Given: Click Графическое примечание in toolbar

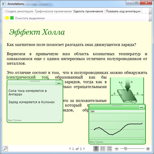Looking at the screenshot, I should [53, 11].
